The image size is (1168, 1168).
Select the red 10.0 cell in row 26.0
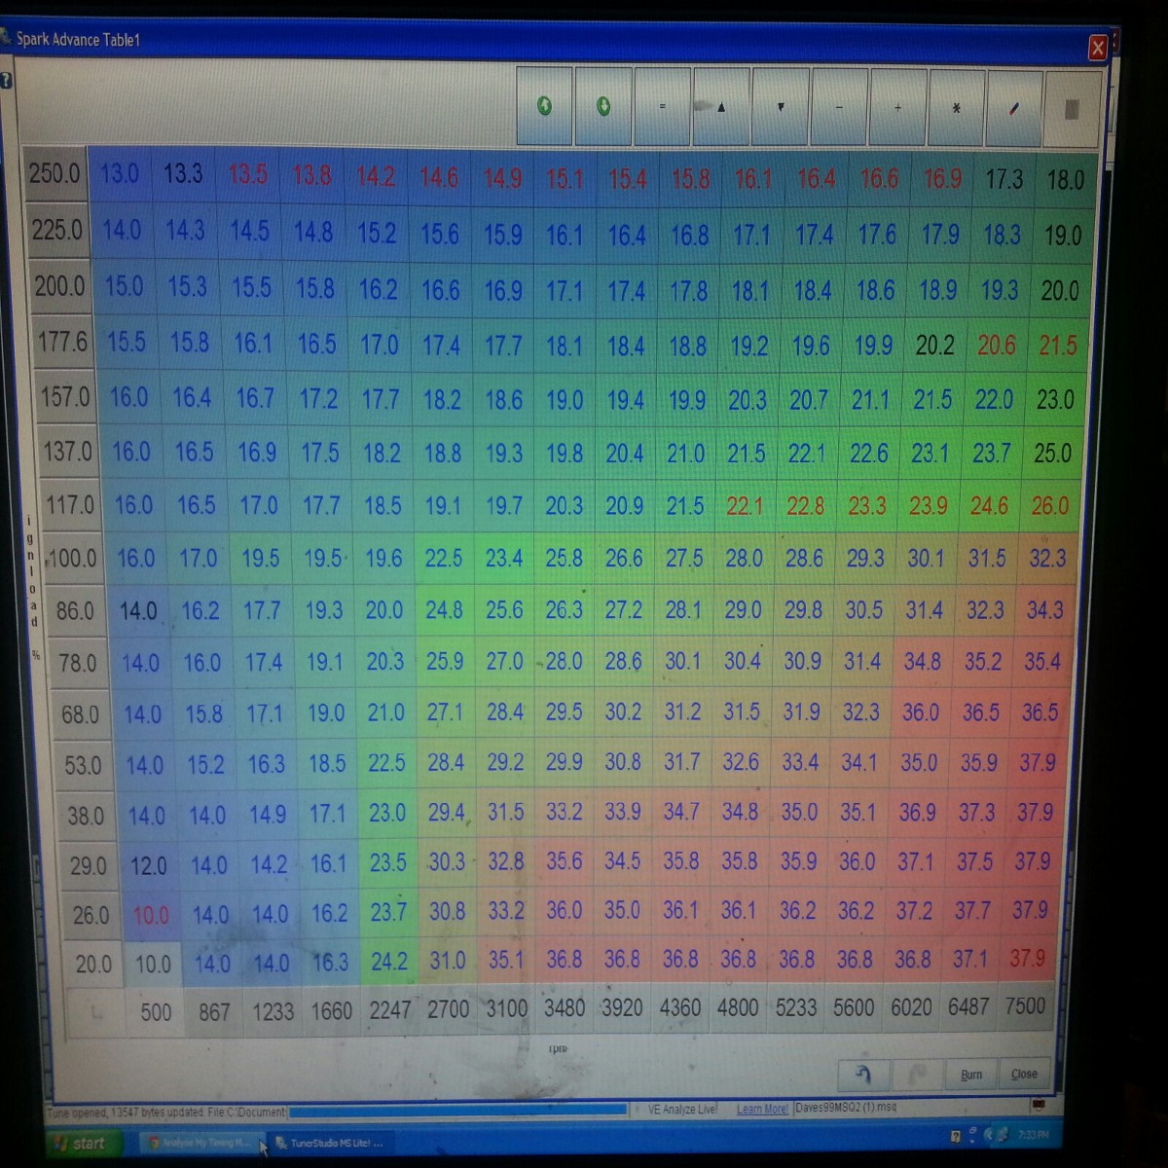[151, 915]
